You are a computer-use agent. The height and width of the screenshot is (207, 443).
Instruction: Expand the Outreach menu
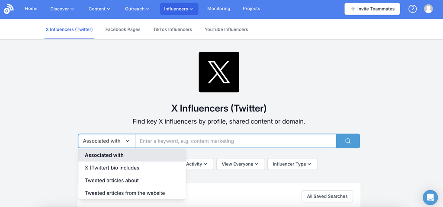pos(137,9)
